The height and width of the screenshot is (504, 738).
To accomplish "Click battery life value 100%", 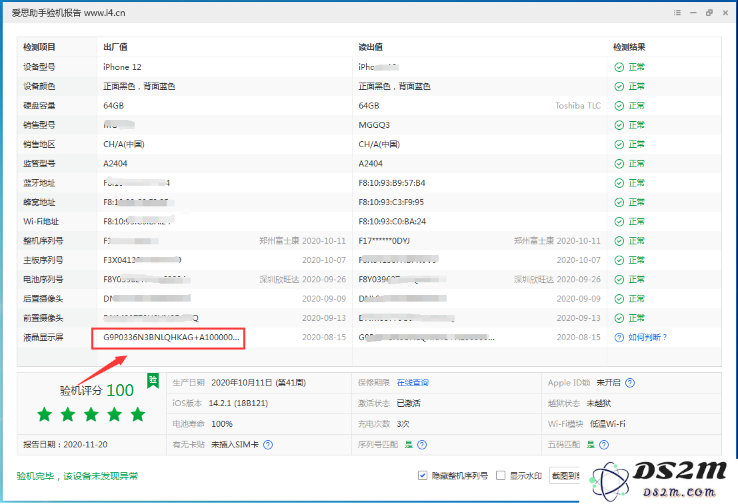I will coord(222,424).
